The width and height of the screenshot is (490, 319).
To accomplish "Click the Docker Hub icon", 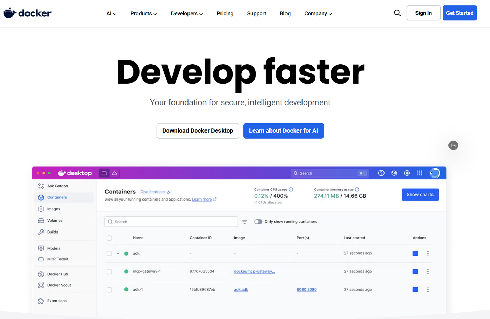I will click(41, 274).
